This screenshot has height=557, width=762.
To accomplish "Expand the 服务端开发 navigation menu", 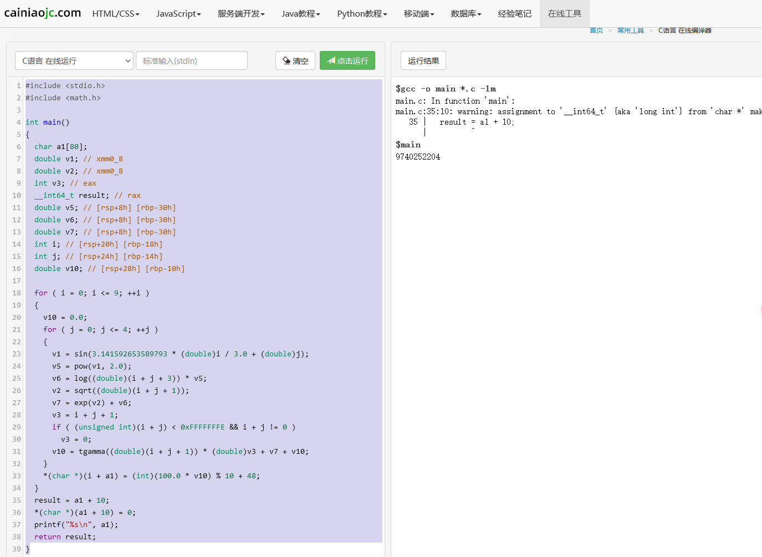I will pyautogui.click(x=241, y=13).
